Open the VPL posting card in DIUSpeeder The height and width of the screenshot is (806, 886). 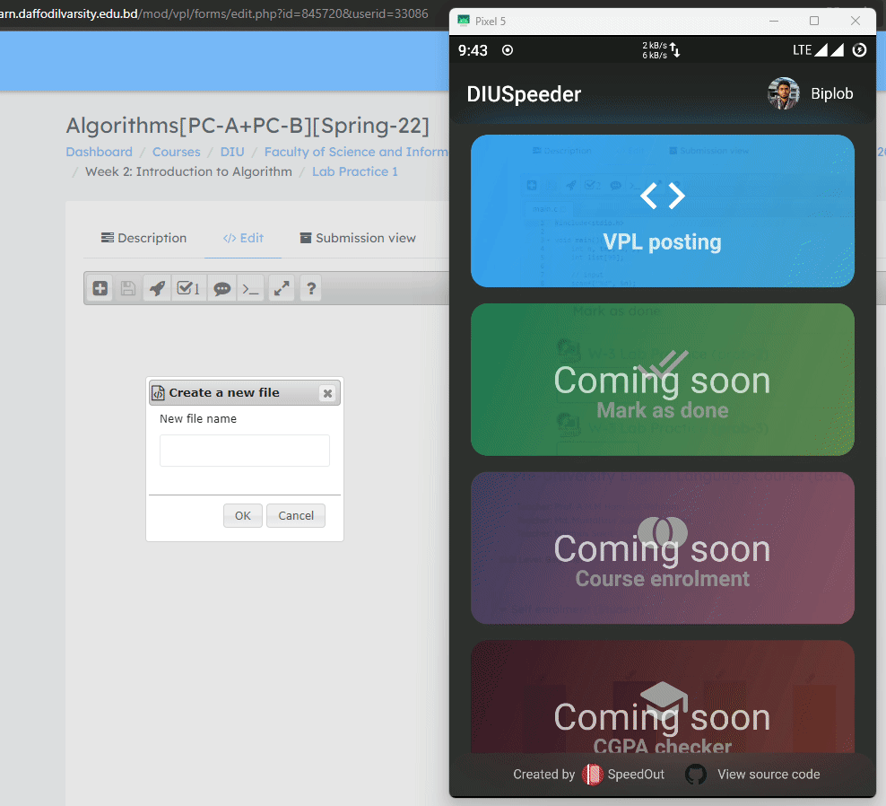[662, 211]
